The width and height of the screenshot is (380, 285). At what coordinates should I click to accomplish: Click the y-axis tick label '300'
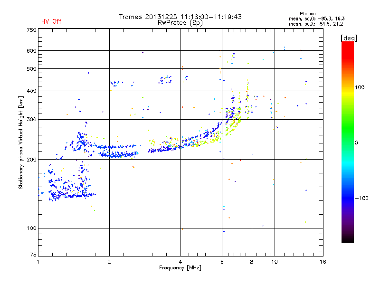point(31,120)
